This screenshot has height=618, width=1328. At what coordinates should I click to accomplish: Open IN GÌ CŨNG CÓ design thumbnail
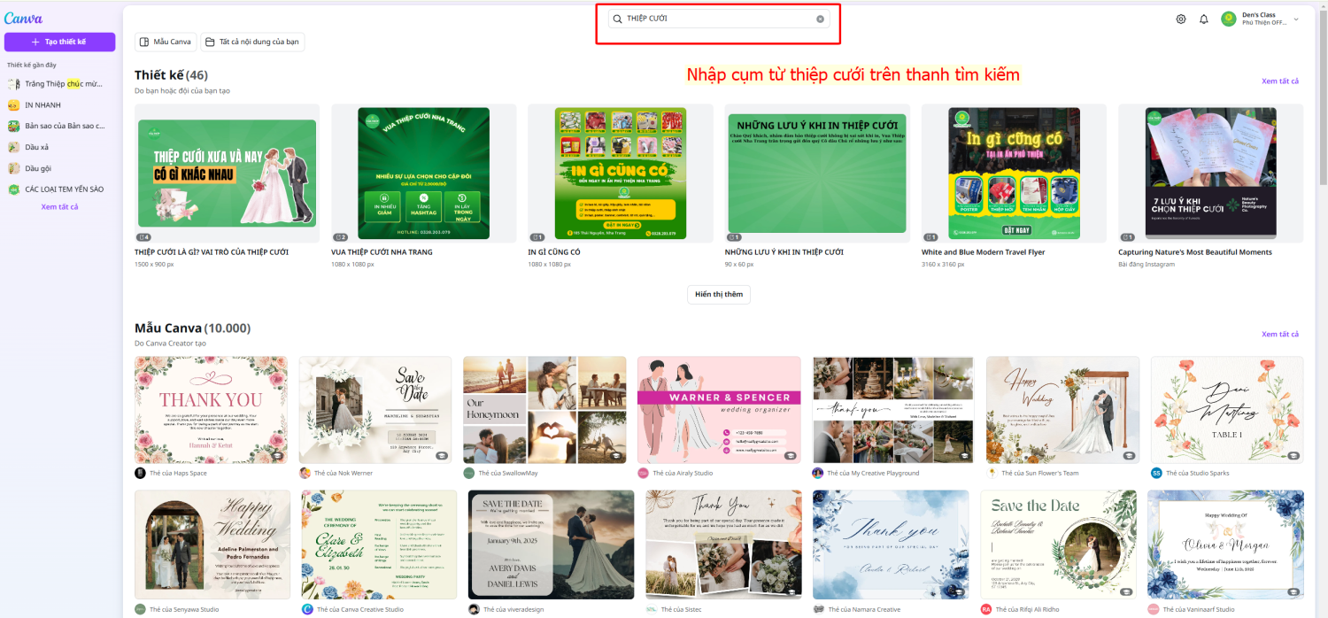(x=621, y=174)
